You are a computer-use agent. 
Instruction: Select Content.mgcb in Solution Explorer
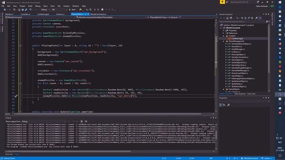pos(237,39)
